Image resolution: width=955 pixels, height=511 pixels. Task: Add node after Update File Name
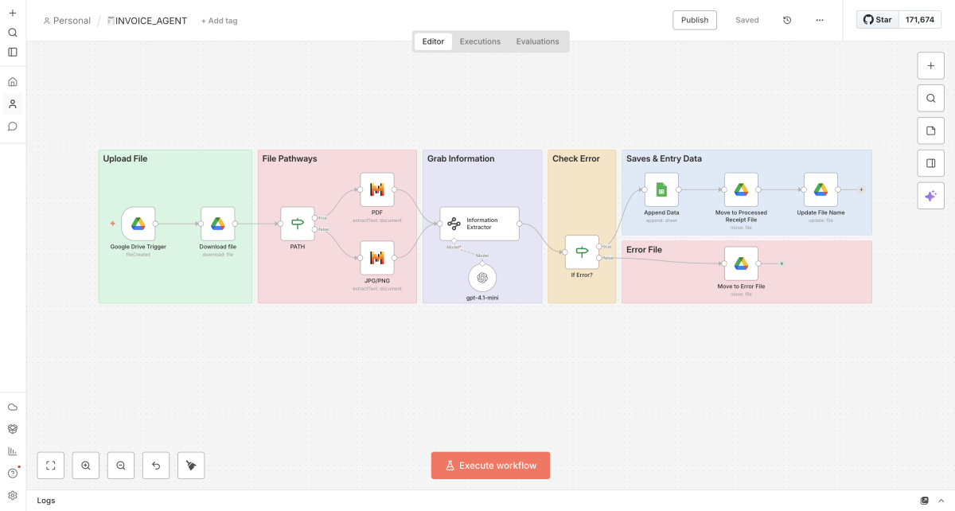point(861,190)
